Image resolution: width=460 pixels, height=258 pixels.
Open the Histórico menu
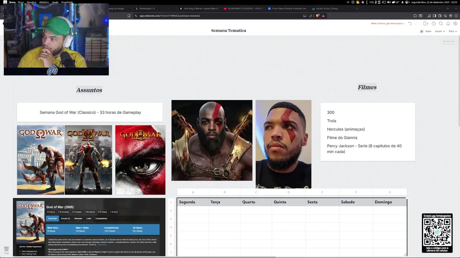[44, 2]
